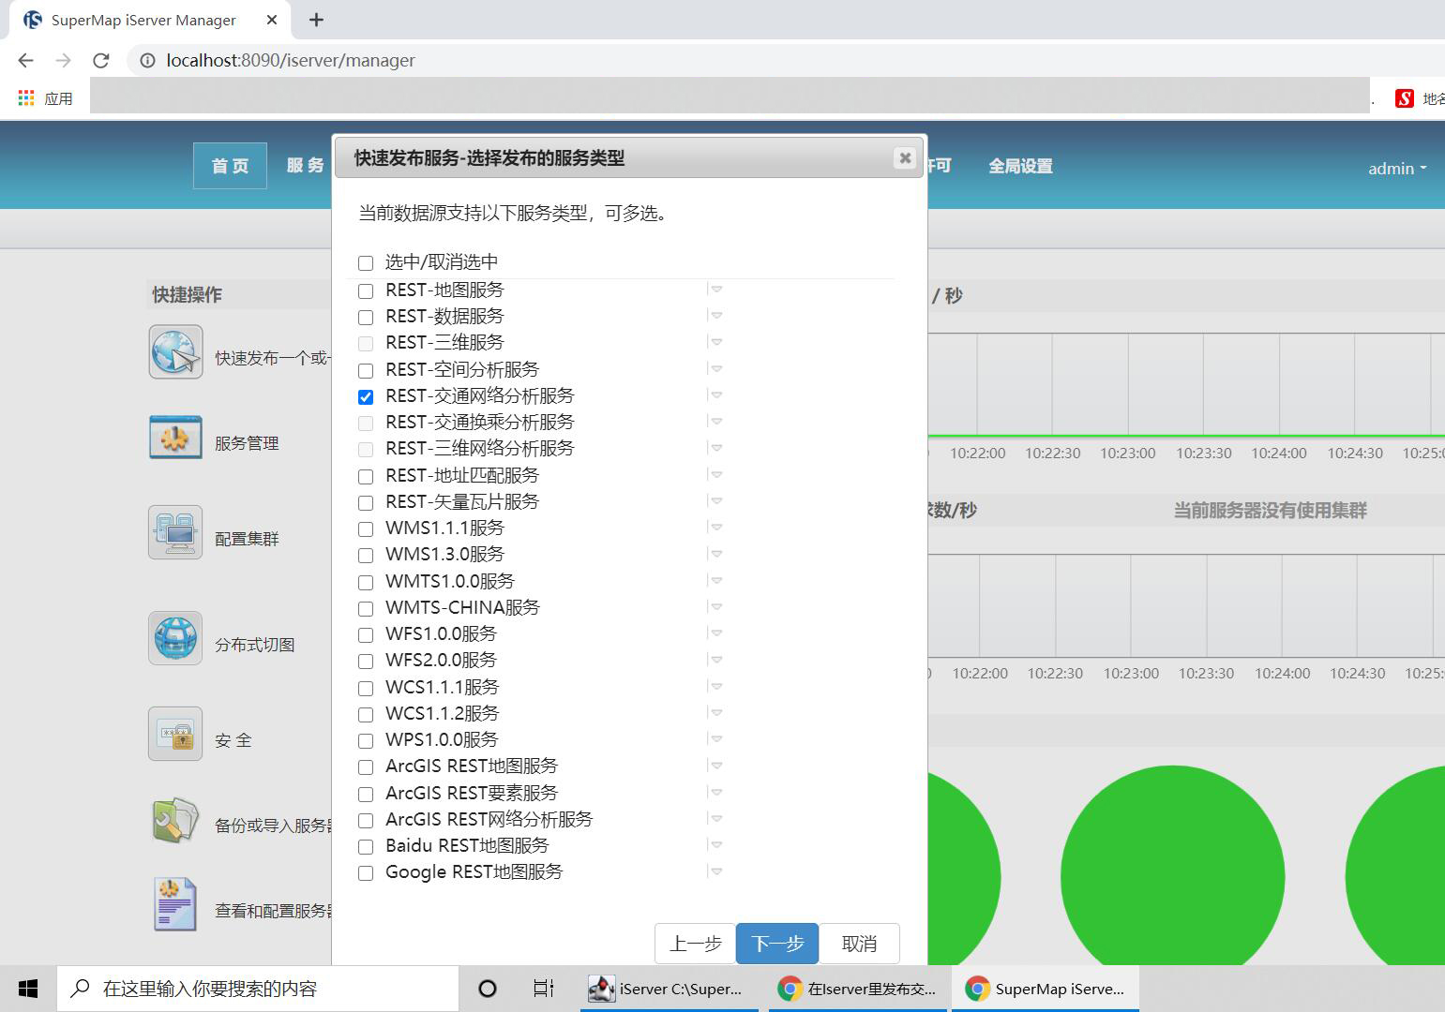The height and width of the screenshot is (1012, 1445).
Task: Open the 服务管理 gear icon
Action: [x=175, y=438]
